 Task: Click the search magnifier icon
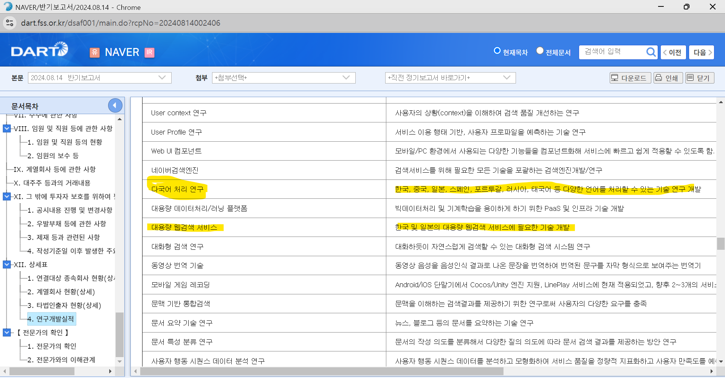point(651,52)
